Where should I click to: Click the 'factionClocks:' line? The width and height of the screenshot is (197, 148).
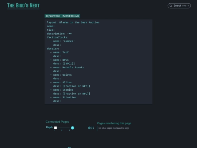point(58,37)
